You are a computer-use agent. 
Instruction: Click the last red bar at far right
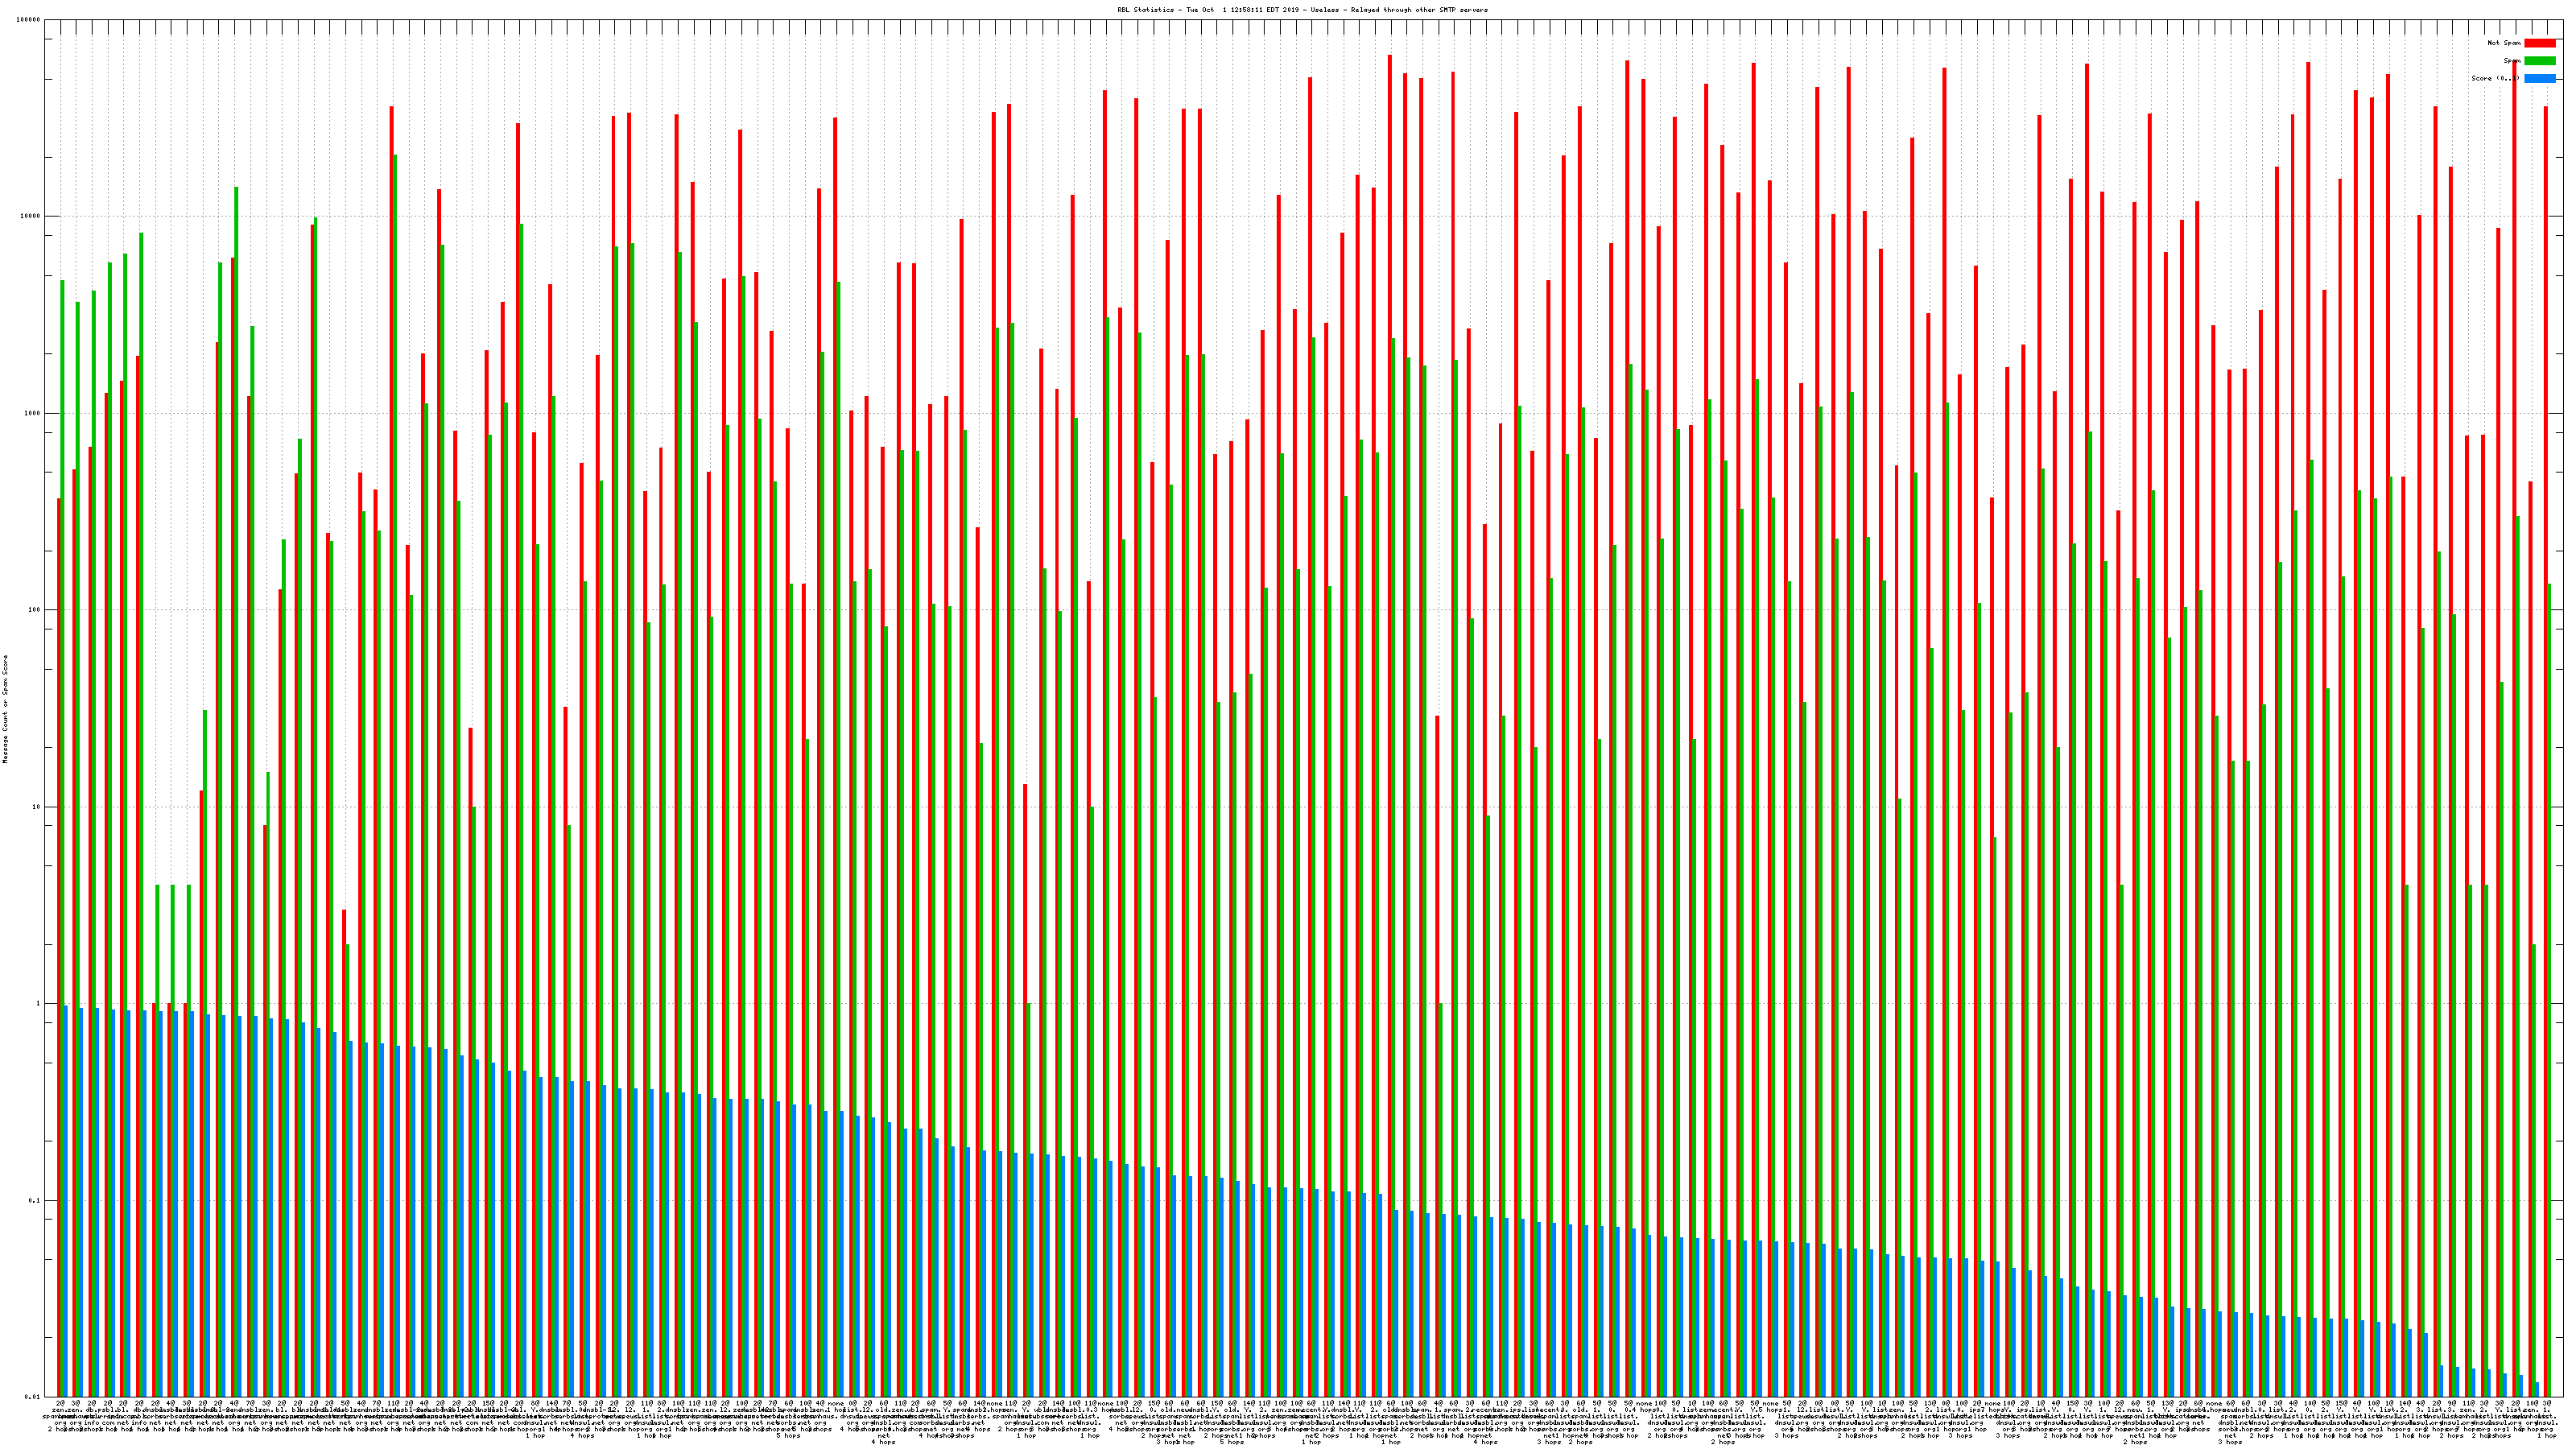(x=2545, y=700)
